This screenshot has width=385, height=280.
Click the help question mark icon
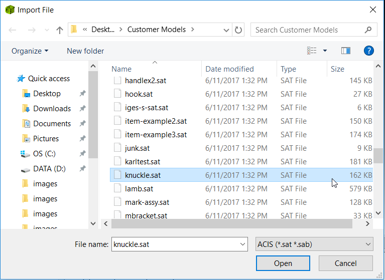(x=369, y=51)
